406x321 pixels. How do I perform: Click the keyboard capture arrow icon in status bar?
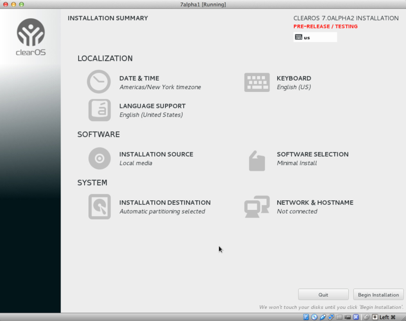tap(375, 317)
